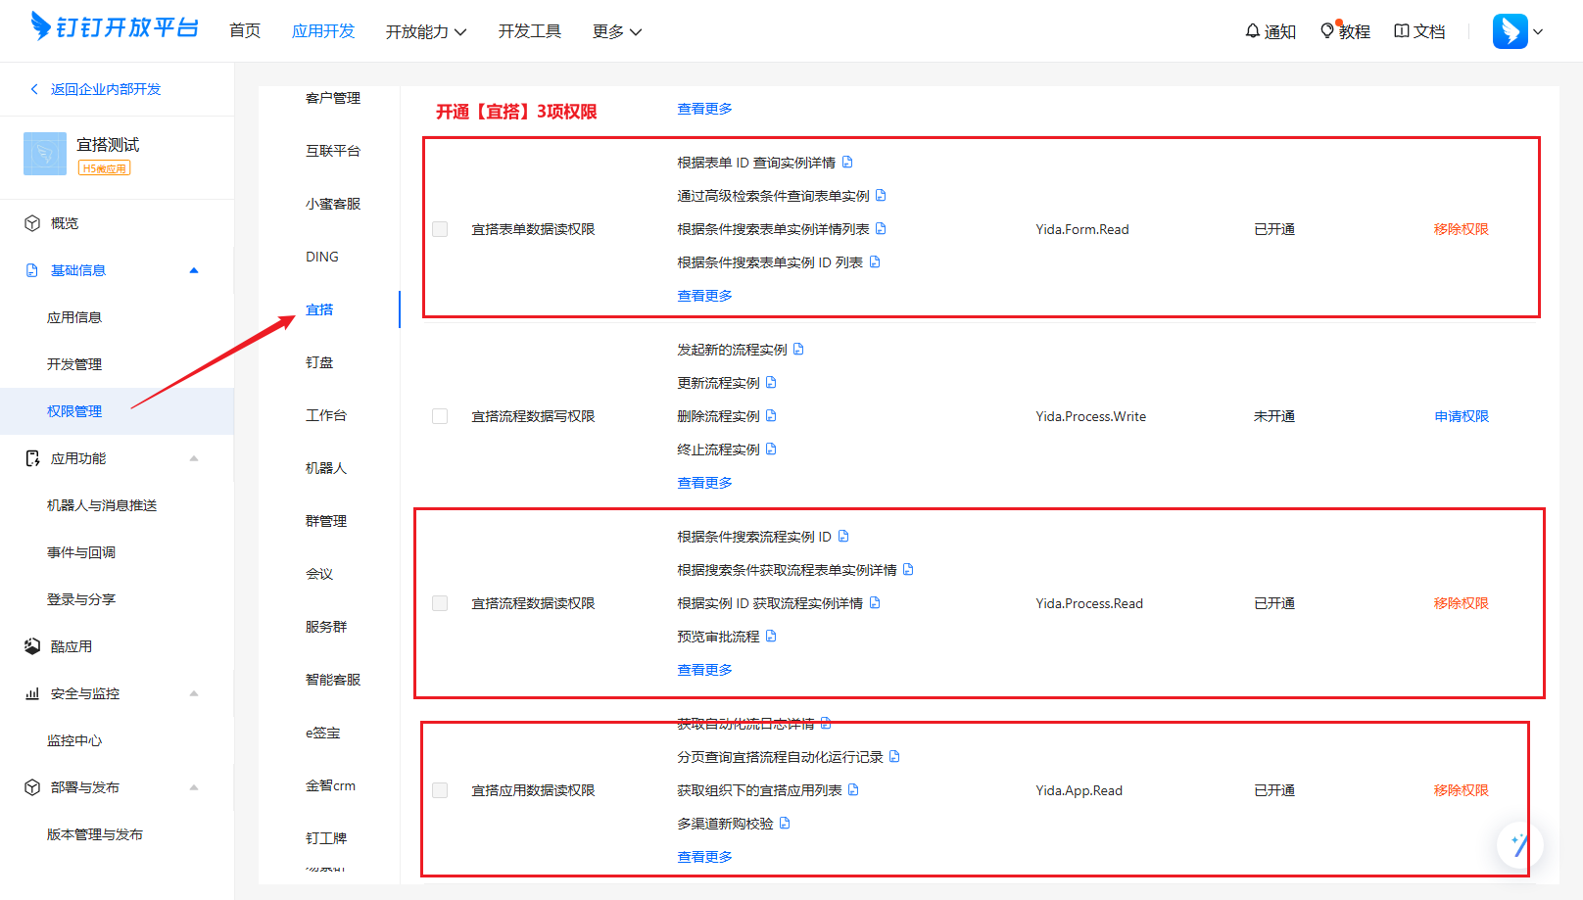Viewport: 1583px width, 900px height.
Task: Open doc icon next to 根据实例 ID 获取流程实例详情
Action: [875, 603]
